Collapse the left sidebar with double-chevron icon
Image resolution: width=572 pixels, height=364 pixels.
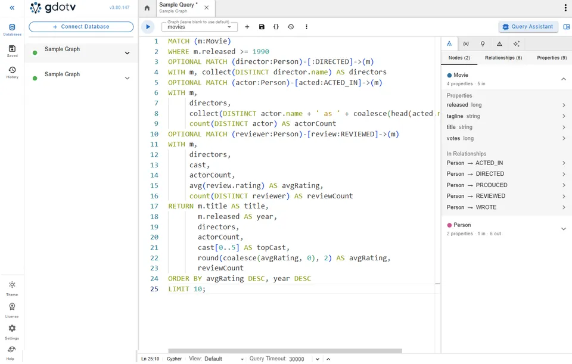click(x=12, y=8)
